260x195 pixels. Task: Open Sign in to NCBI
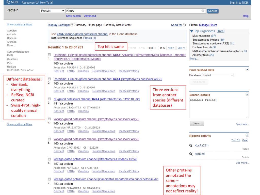[239, 3]
